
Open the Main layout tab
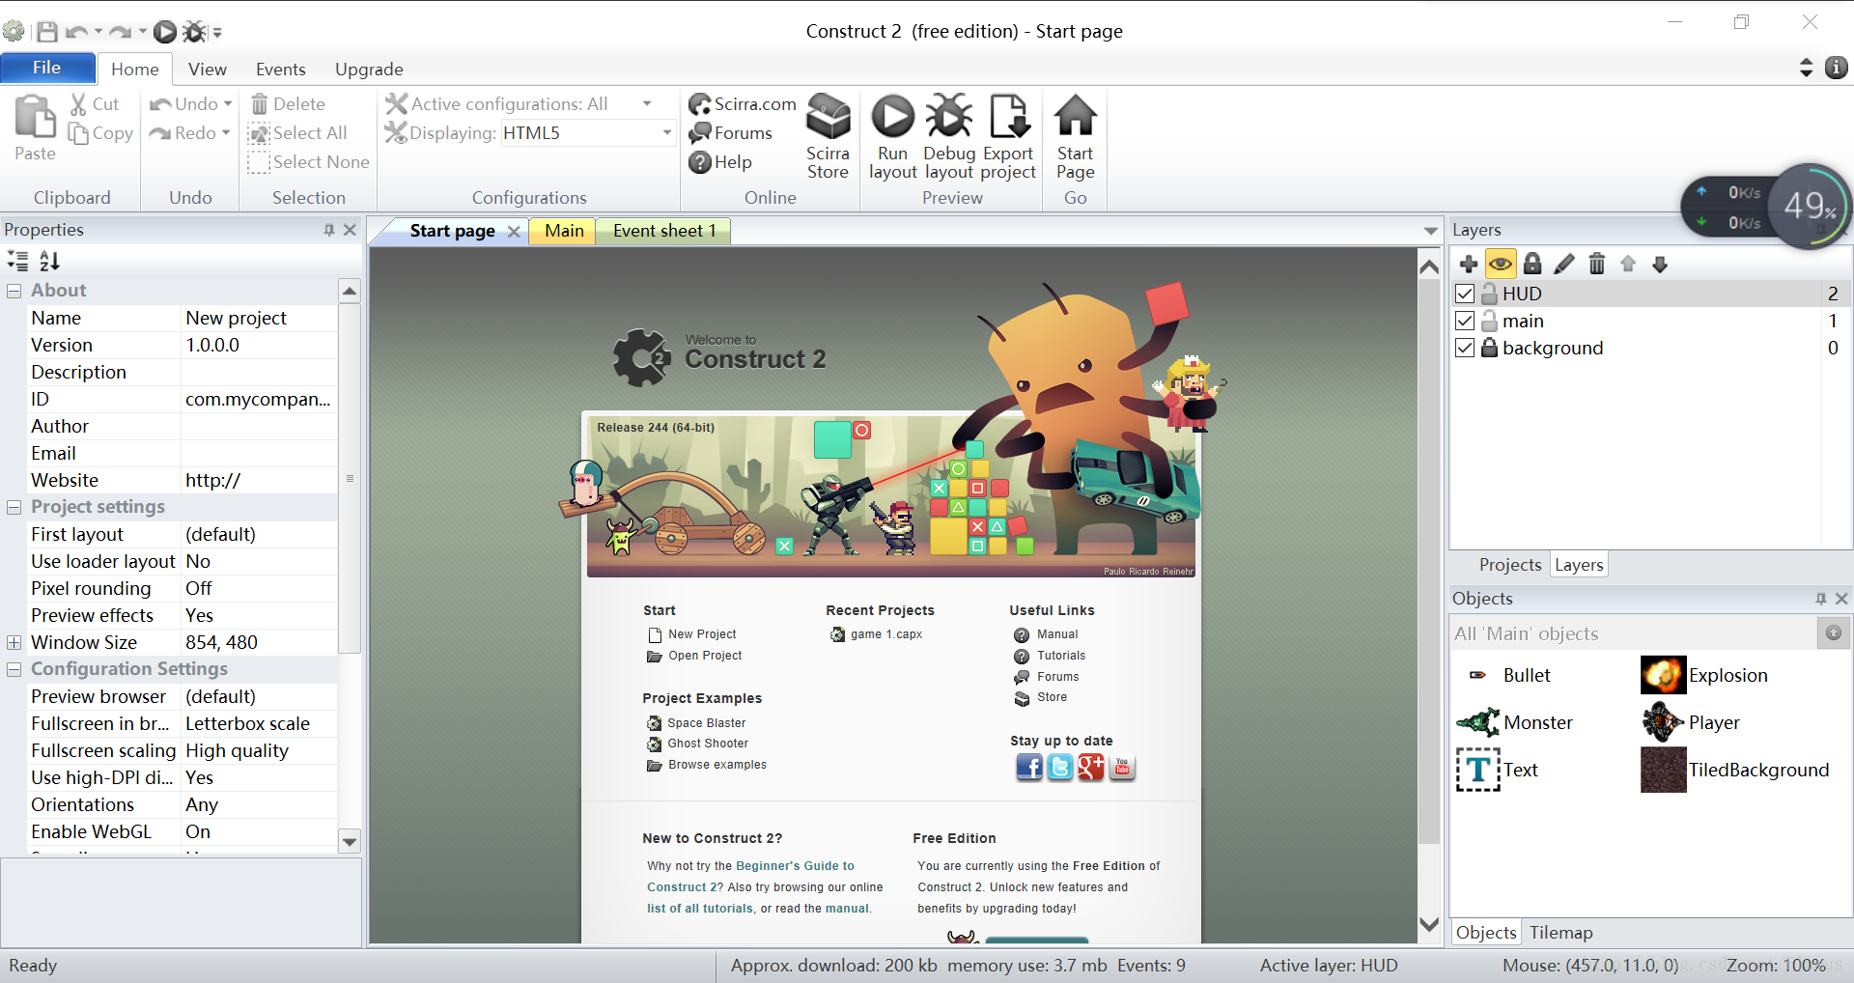564,231
